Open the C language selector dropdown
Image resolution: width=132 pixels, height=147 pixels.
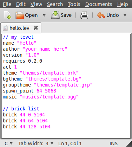(x=8, y=143)
